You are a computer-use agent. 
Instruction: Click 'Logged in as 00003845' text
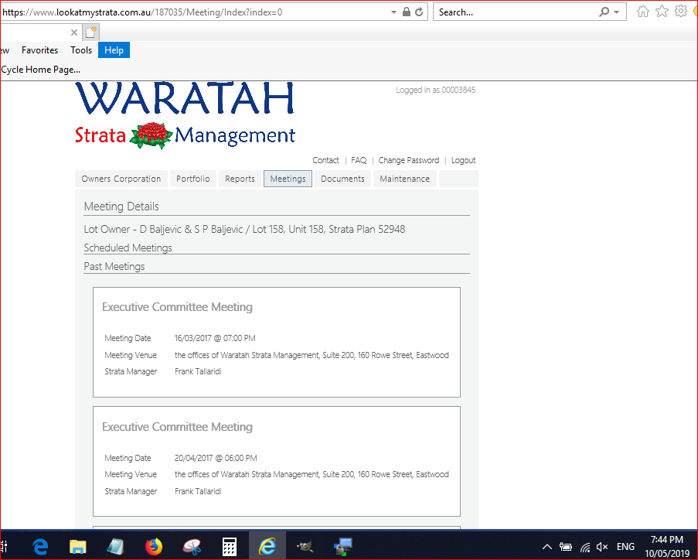435,90
